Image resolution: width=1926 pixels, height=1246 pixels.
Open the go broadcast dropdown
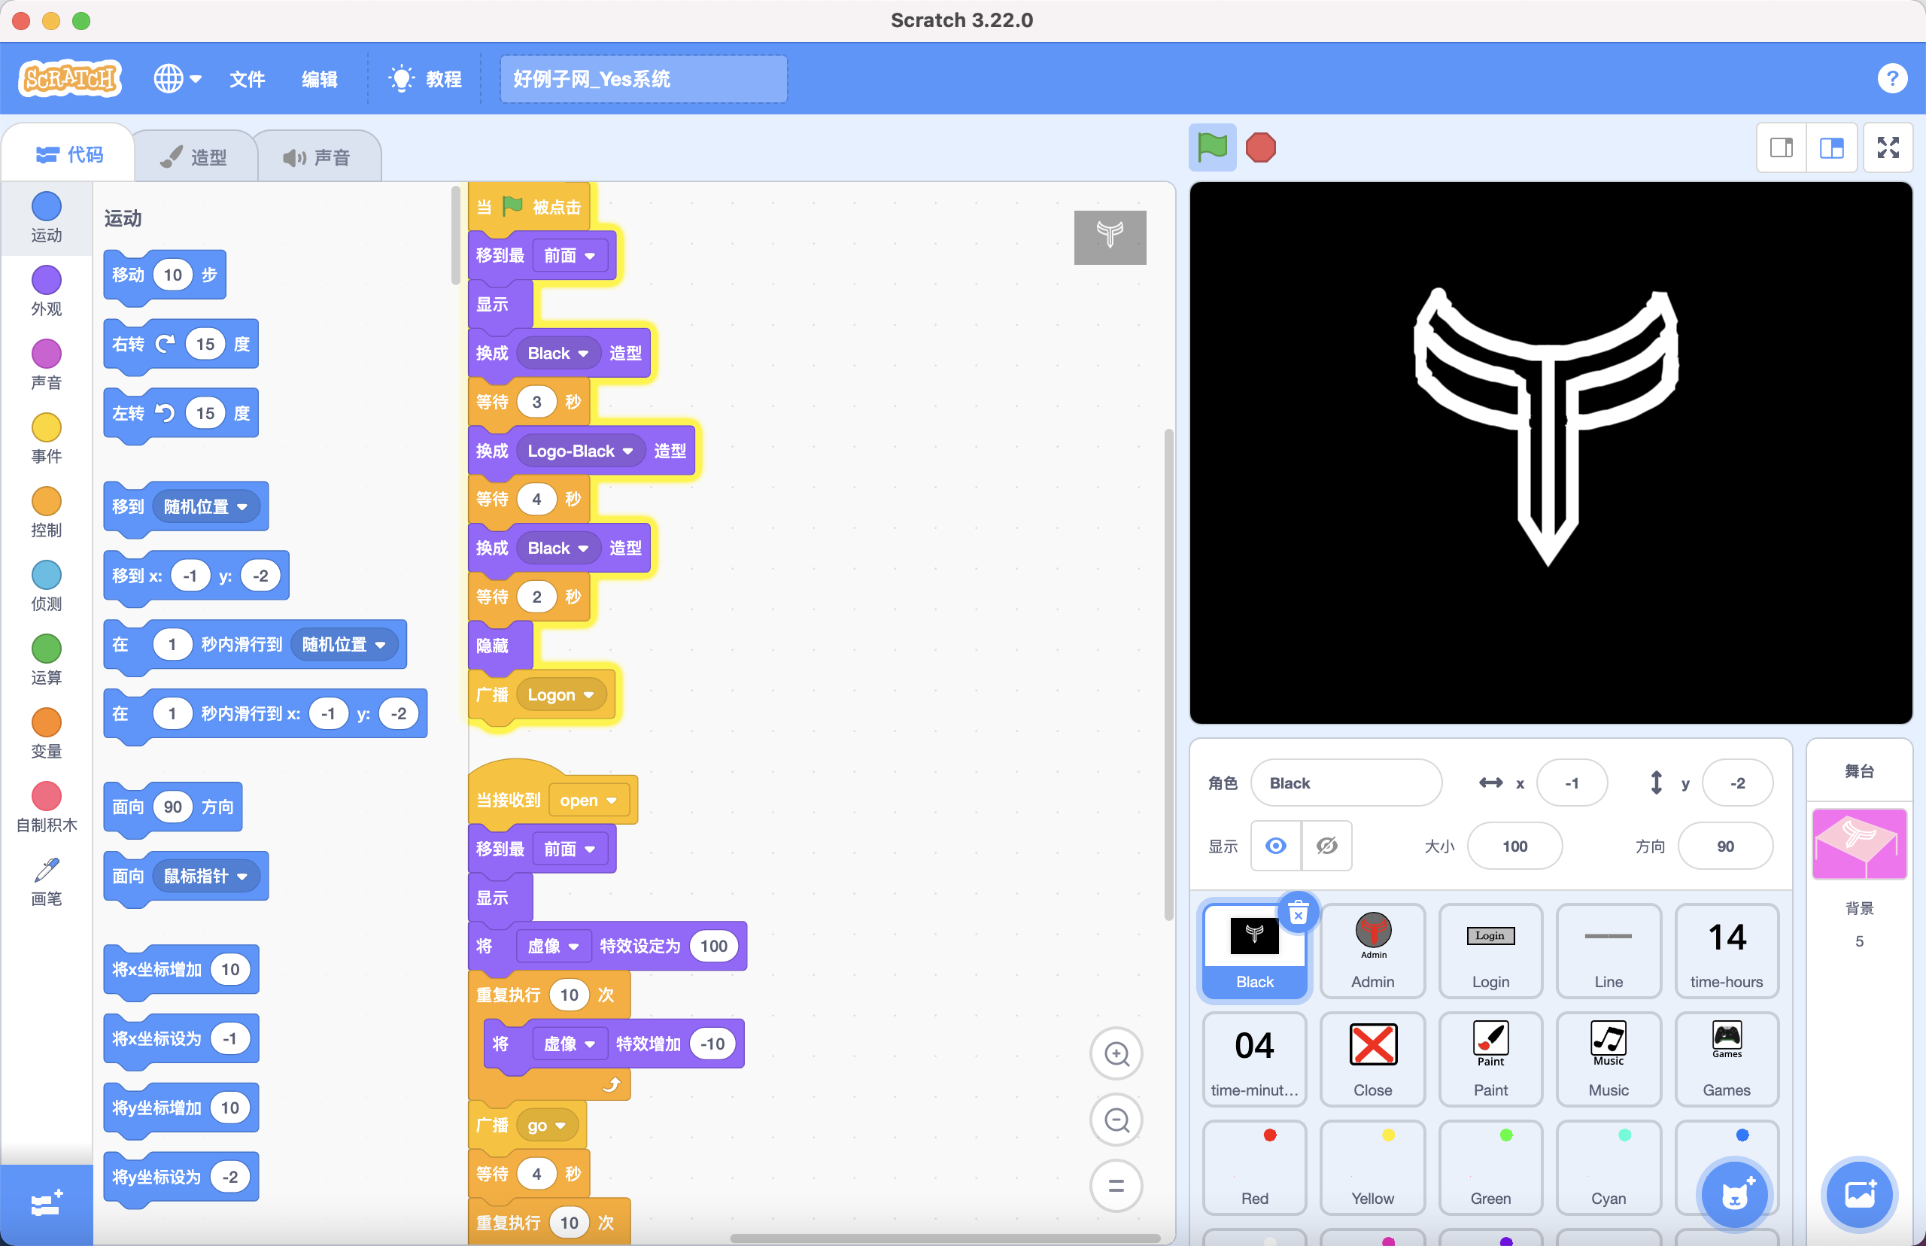point(546,1126)
